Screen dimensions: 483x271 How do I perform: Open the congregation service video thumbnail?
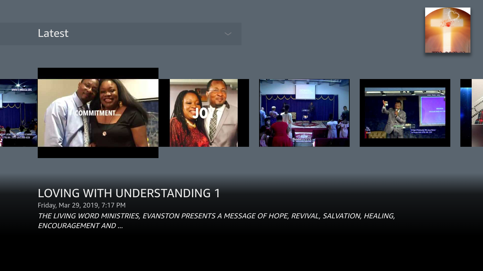[x=304, y=113]
